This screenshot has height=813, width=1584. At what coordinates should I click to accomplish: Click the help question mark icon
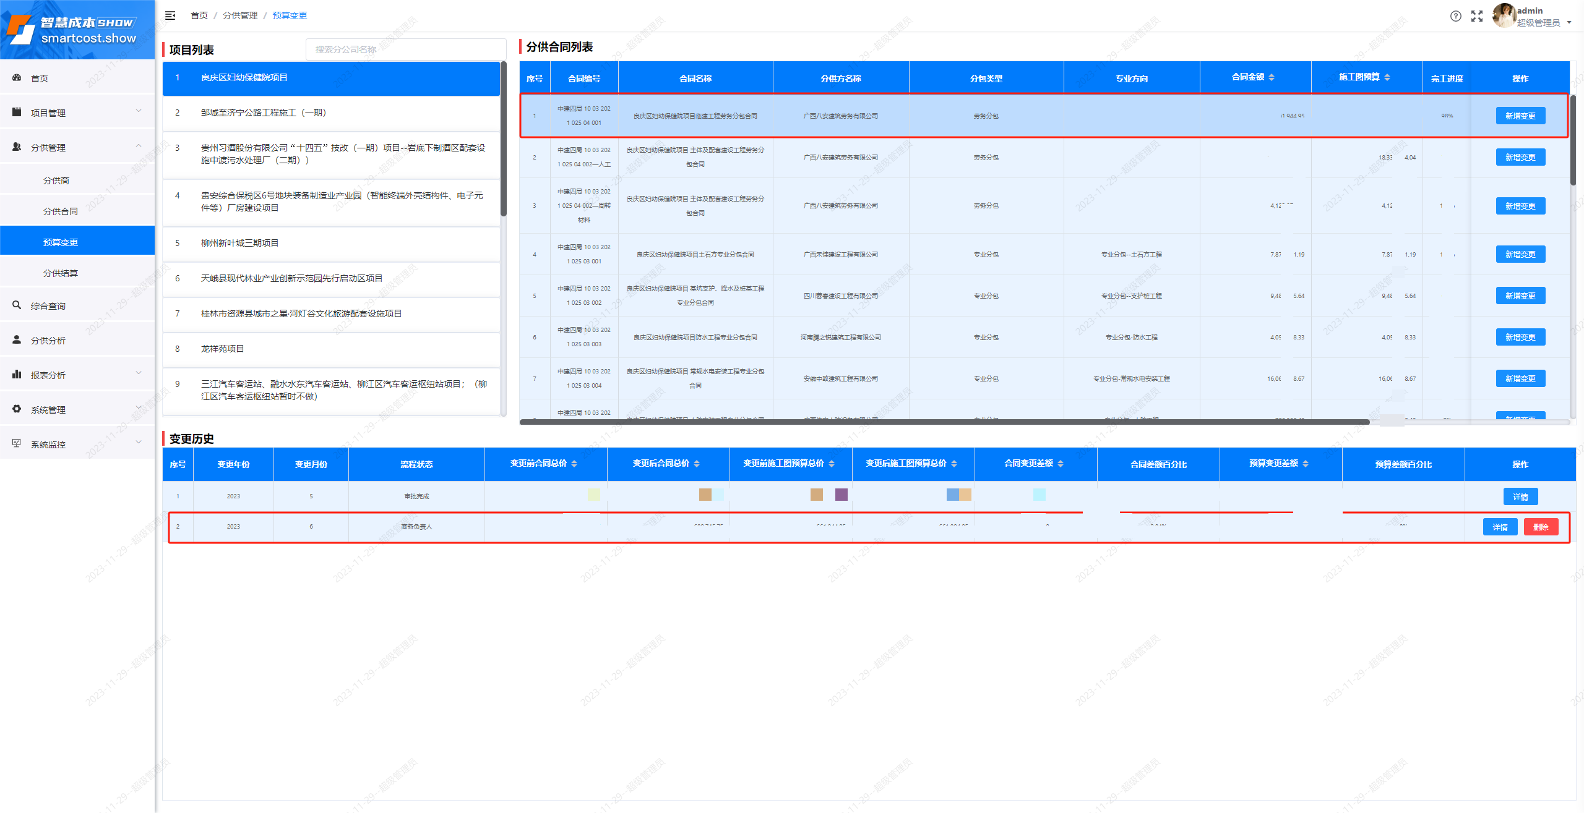point(1455,16)
